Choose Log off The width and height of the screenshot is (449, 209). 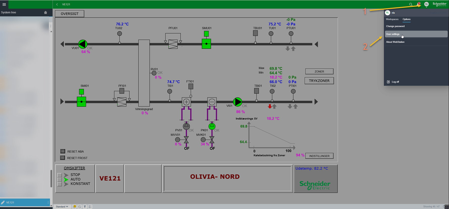pyautogui.click(x=395, y=82)
